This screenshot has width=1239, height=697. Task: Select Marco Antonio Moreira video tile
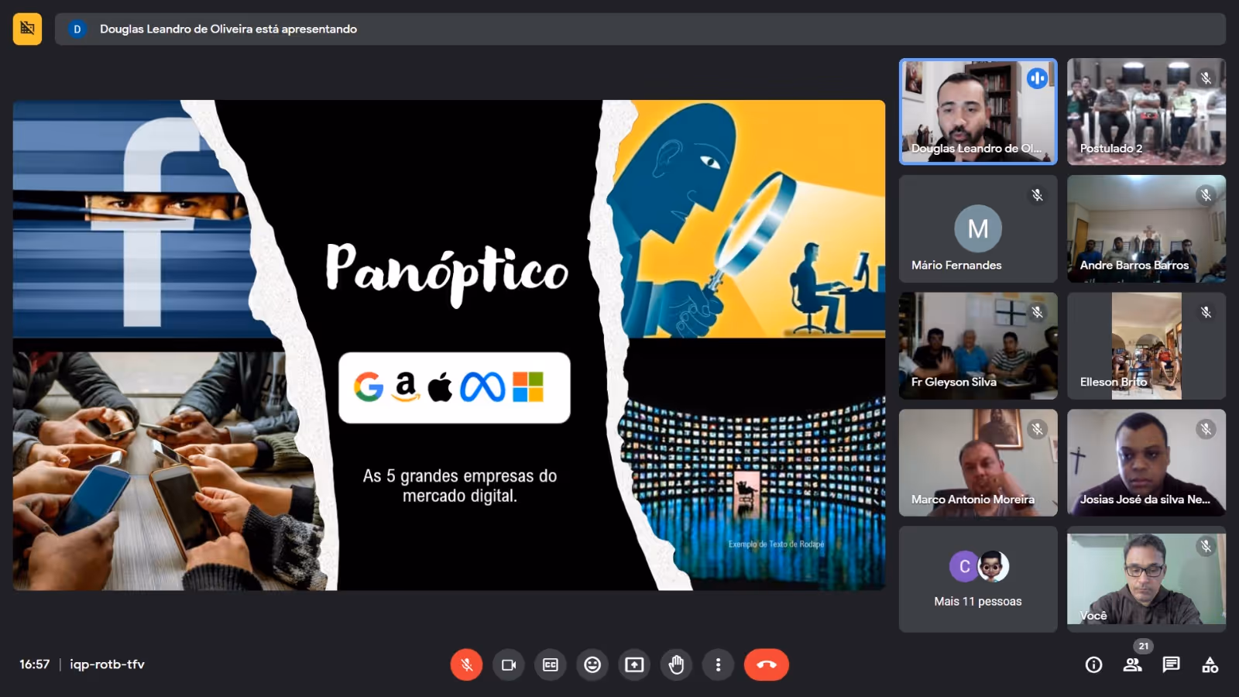pos(978,462)
